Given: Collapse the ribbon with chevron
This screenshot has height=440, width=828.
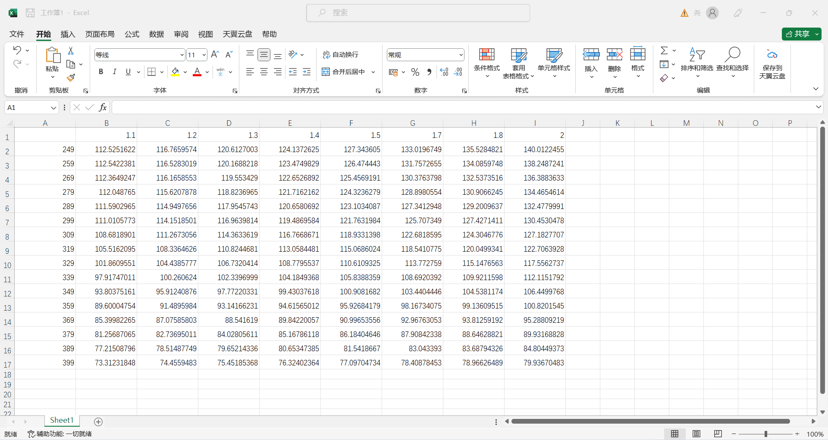Looking at the screenshot, I should (815, 89).
